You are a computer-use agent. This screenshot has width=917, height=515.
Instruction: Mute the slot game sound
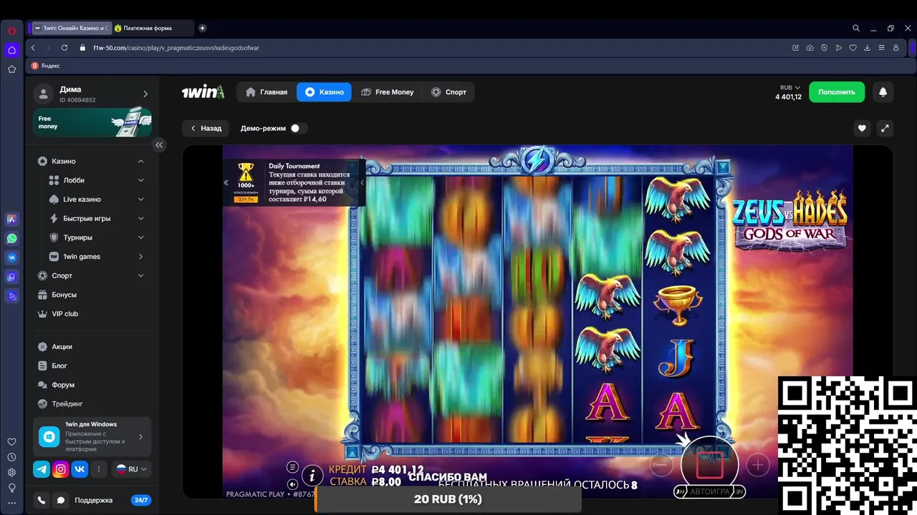pos(292,484)
